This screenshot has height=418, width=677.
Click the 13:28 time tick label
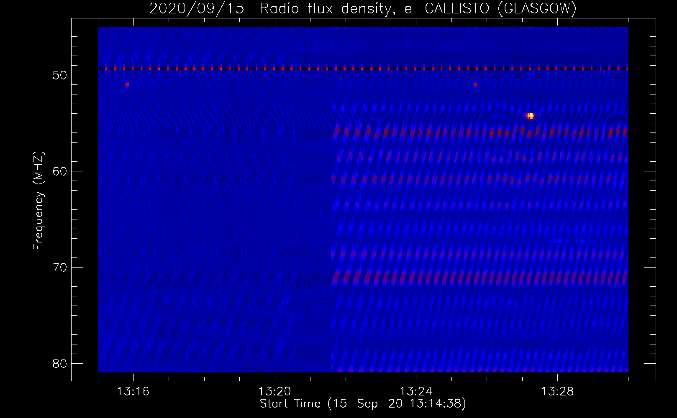558,392
